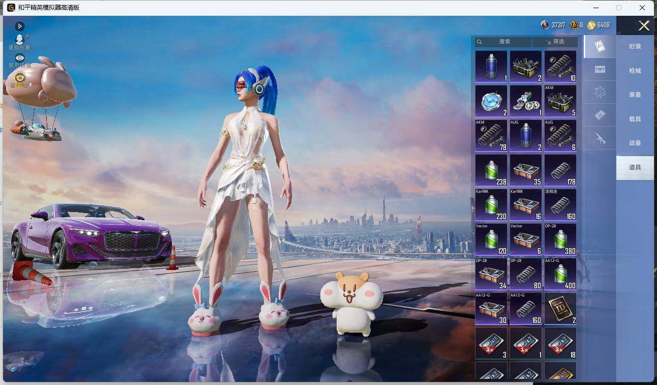This screenshot has height=385, width=657.
Task: Open 更换形象 change avatar icon
Action: coord(20,42)
